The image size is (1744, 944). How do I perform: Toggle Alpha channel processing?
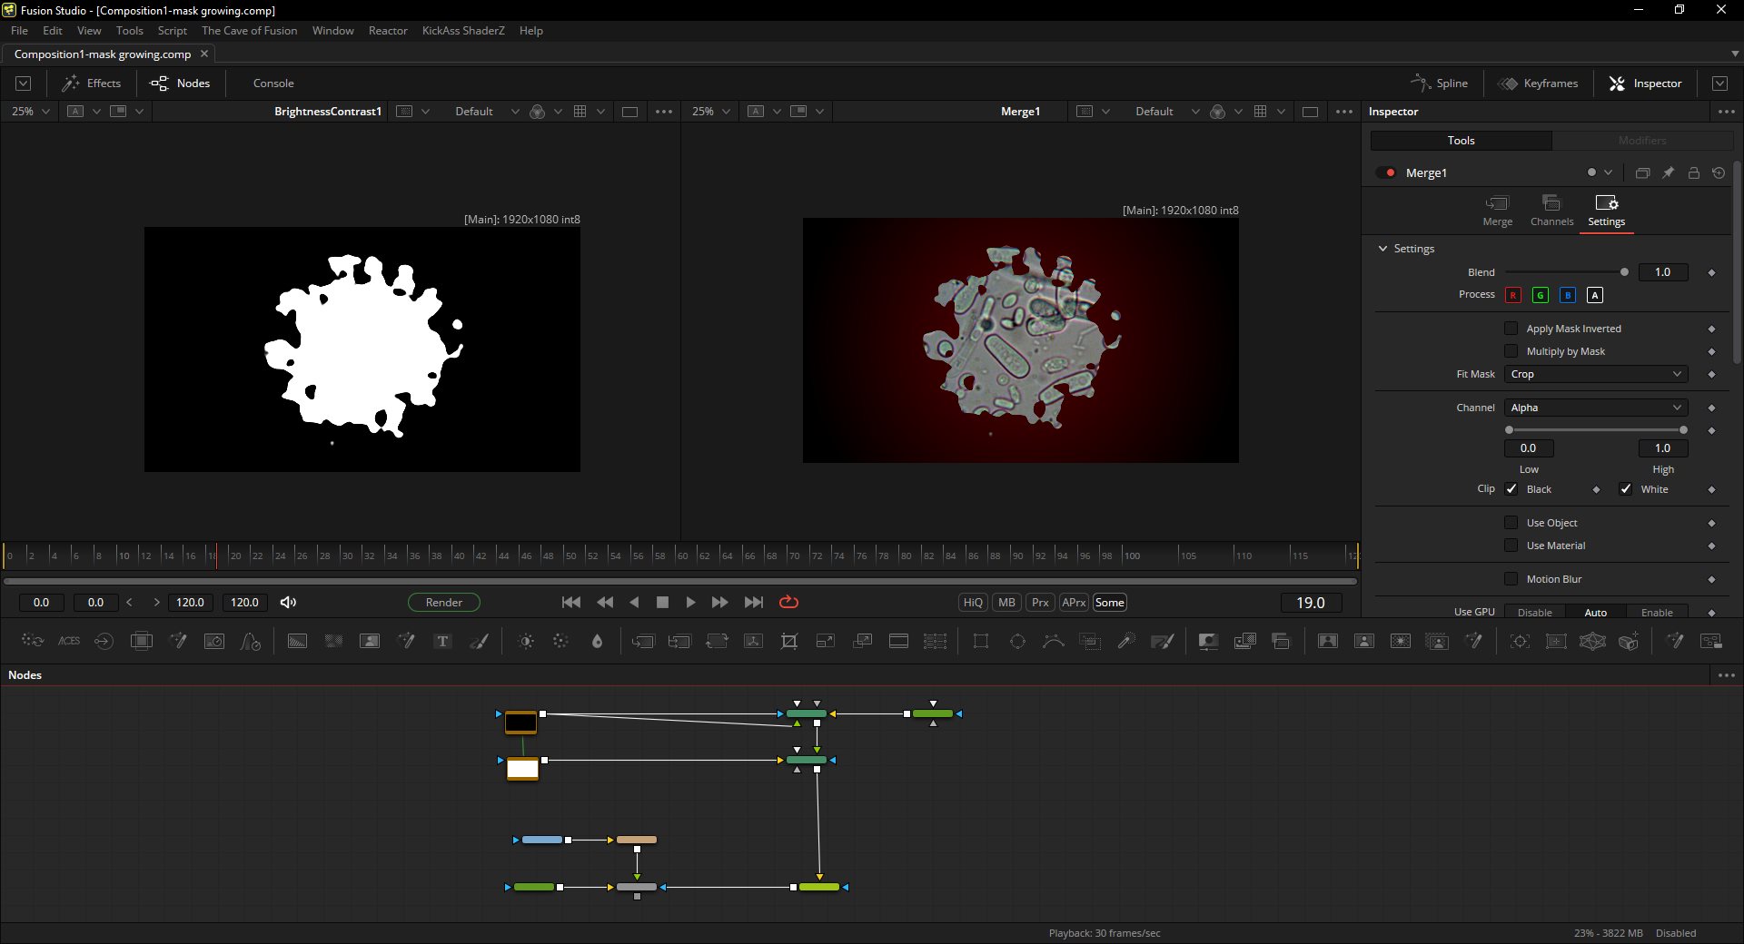[1595, 295]
